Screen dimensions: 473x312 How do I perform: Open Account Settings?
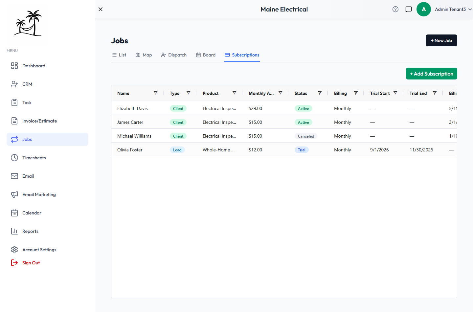[x=47, y=250]
